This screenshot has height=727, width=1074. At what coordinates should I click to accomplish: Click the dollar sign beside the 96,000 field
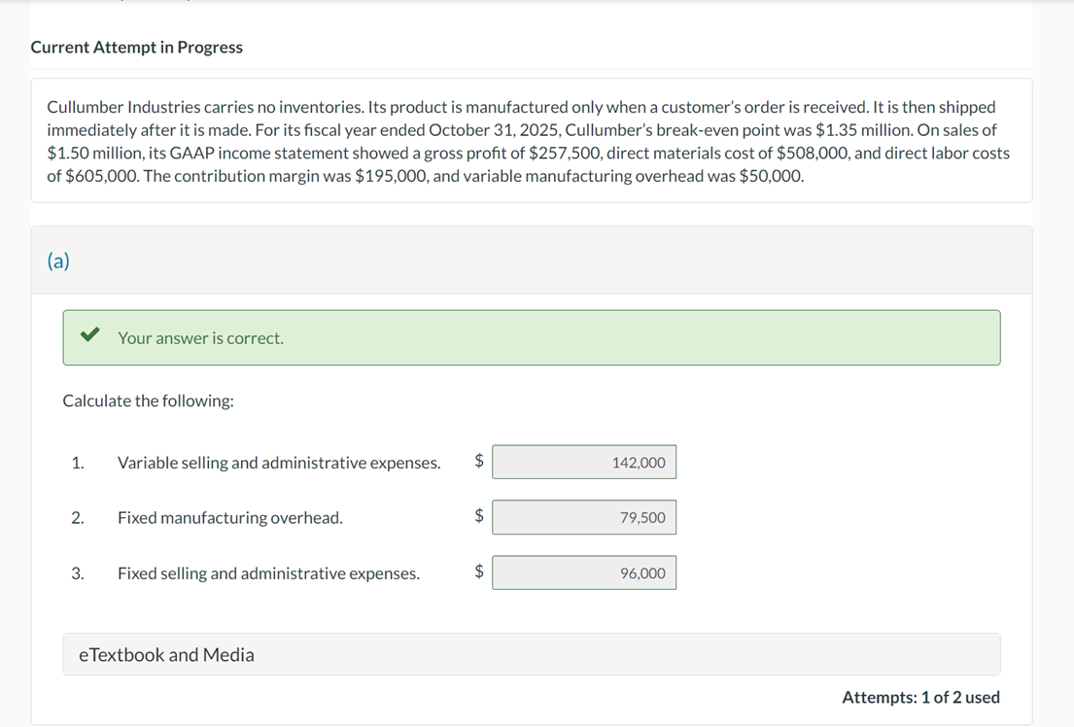point(478,572)
